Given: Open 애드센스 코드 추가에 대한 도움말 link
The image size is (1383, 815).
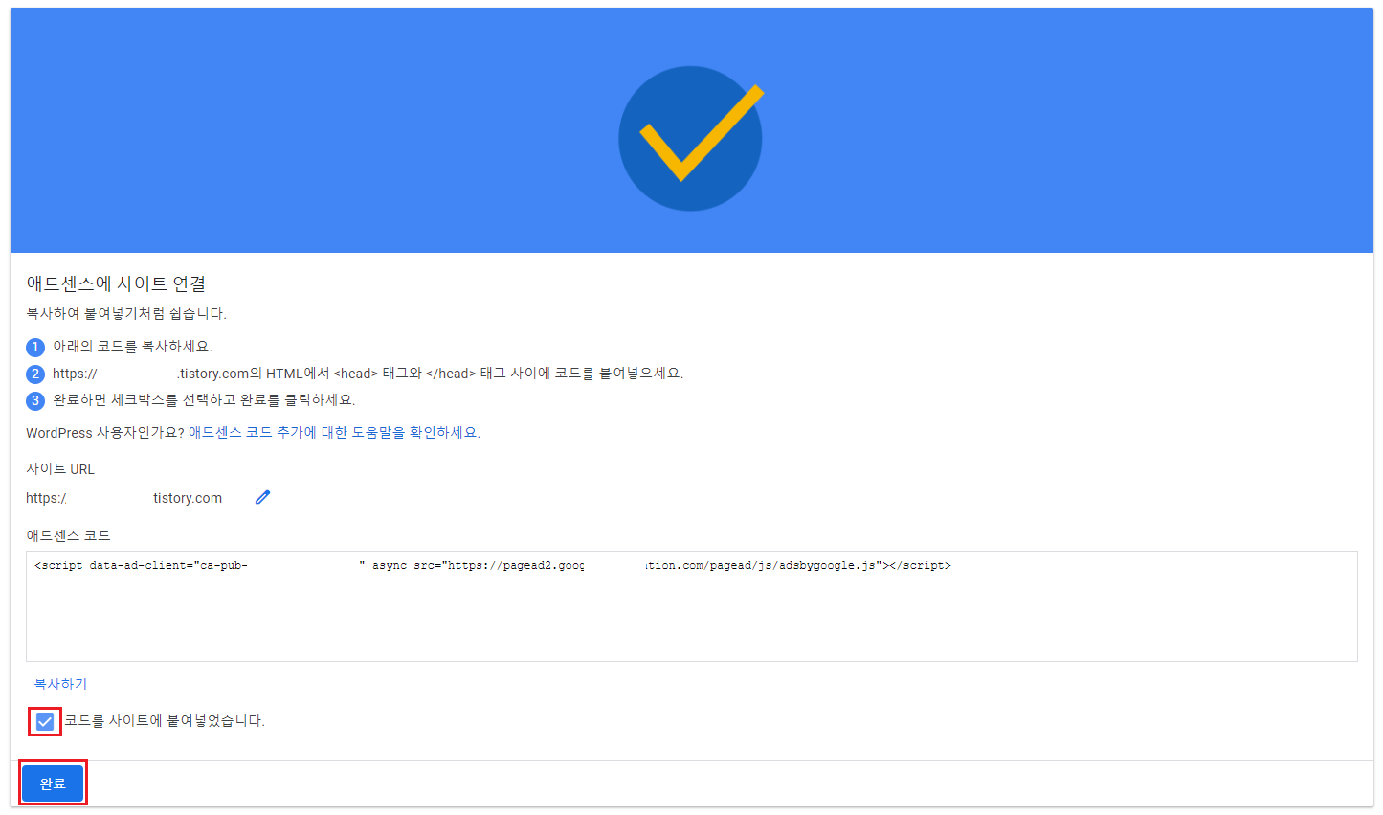Looking at the screenshot, I should [x=334, y=433].
